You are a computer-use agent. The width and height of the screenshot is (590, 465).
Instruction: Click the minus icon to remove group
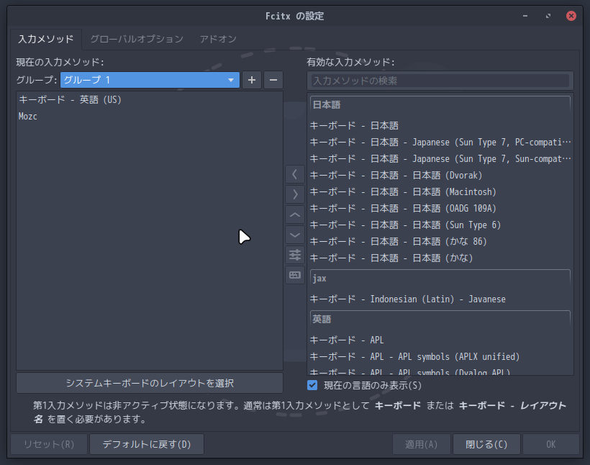pyautogui.click(x=273, y=80)
